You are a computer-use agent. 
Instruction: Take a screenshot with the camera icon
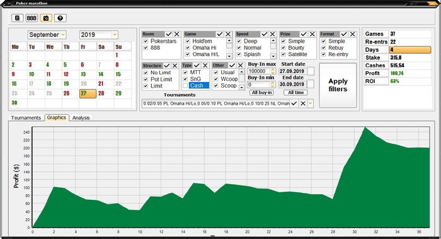tap(46, 18)
